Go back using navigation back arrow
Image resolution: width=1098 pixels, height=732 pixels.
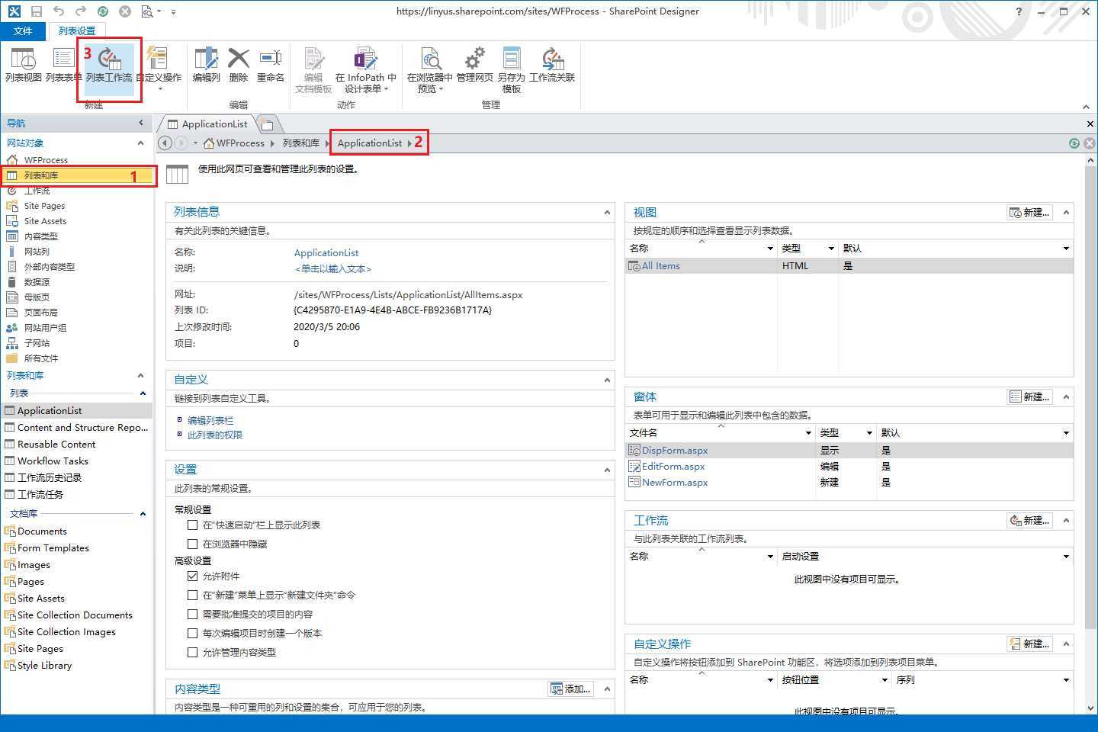(x=165, y=143)
